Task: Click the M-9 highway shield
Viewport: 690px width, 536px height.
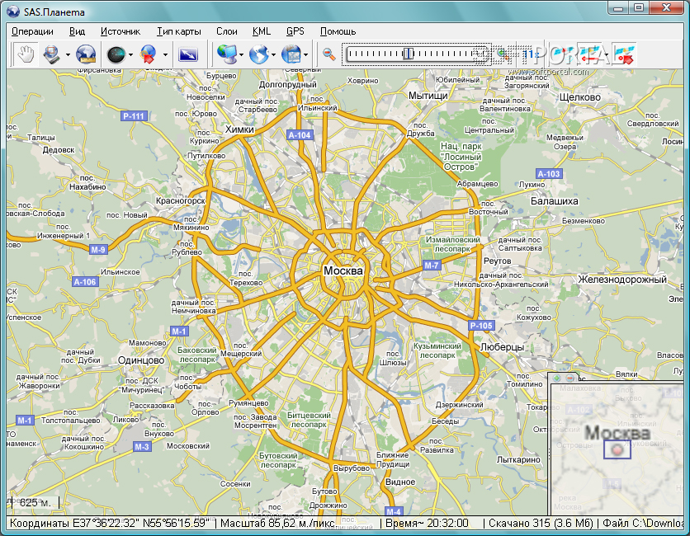Action: (97, 250)
